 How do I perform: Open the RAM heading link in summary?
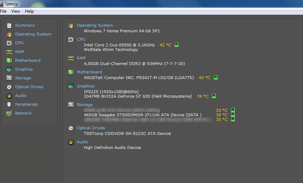(81, 58)
